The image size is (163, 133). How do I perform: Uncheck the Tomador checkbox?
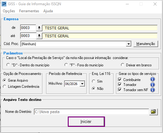pyautogui.click(x=120, y=85)
